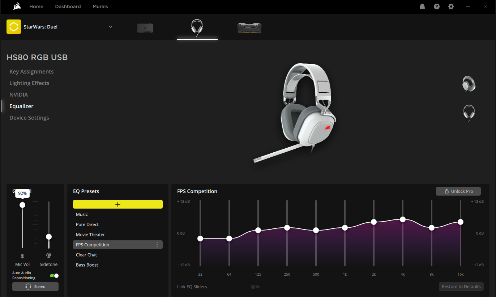The image size is (496, 297).
Task: Expand the profile selection dropdown arrow
Action: click(x=111, y=27)
